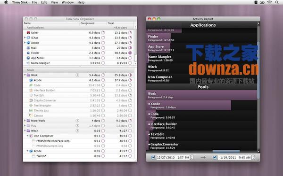Click the Work pool folder icon

pyautogui.click(x=28, y=75)
